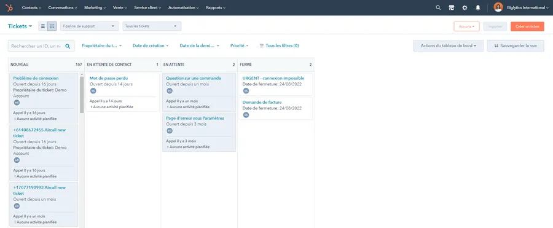The height and width of the screenshot is (228, 553).
Task: Open Priorité filter dropdown
Action: tap(240, 46)
